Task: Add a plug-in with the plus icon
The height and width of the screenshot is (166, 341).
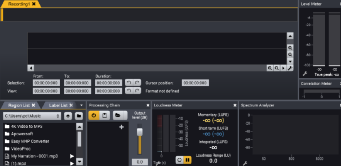Action: coord(121,127)
